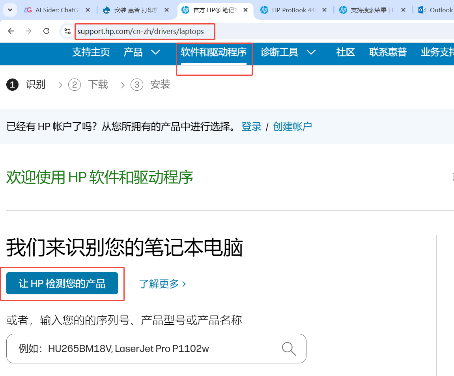Close the AI Sider tab

click(88, 10)
